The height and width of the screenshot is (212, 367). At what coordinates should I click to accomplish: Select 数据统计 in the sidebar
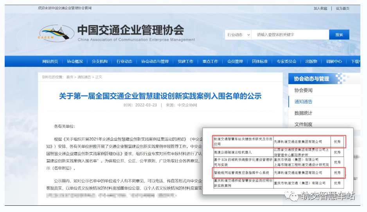[x=303, y=113]
